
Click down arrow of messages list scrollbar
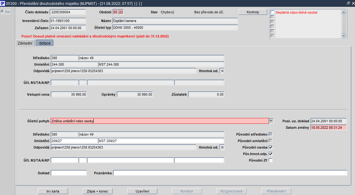[344, 36]
